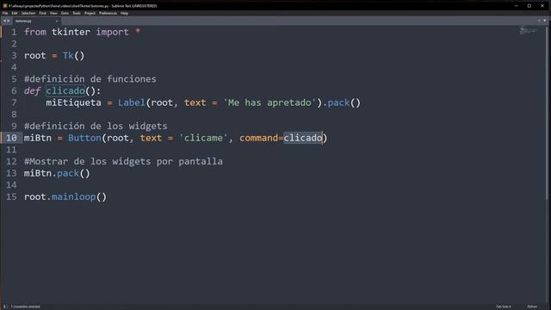Close the botones.py tab
This screenshot has width=551, height=310.
[x=57, y=21]
